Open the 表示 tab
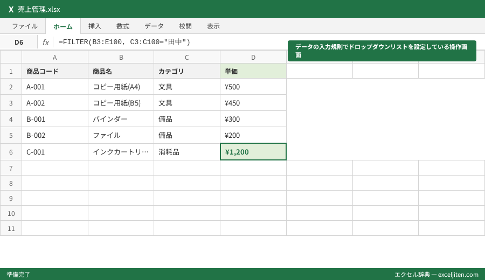Image resolution: width=485 pixels, height=280 pixels. pyautogui.click(x=213, y=26)
